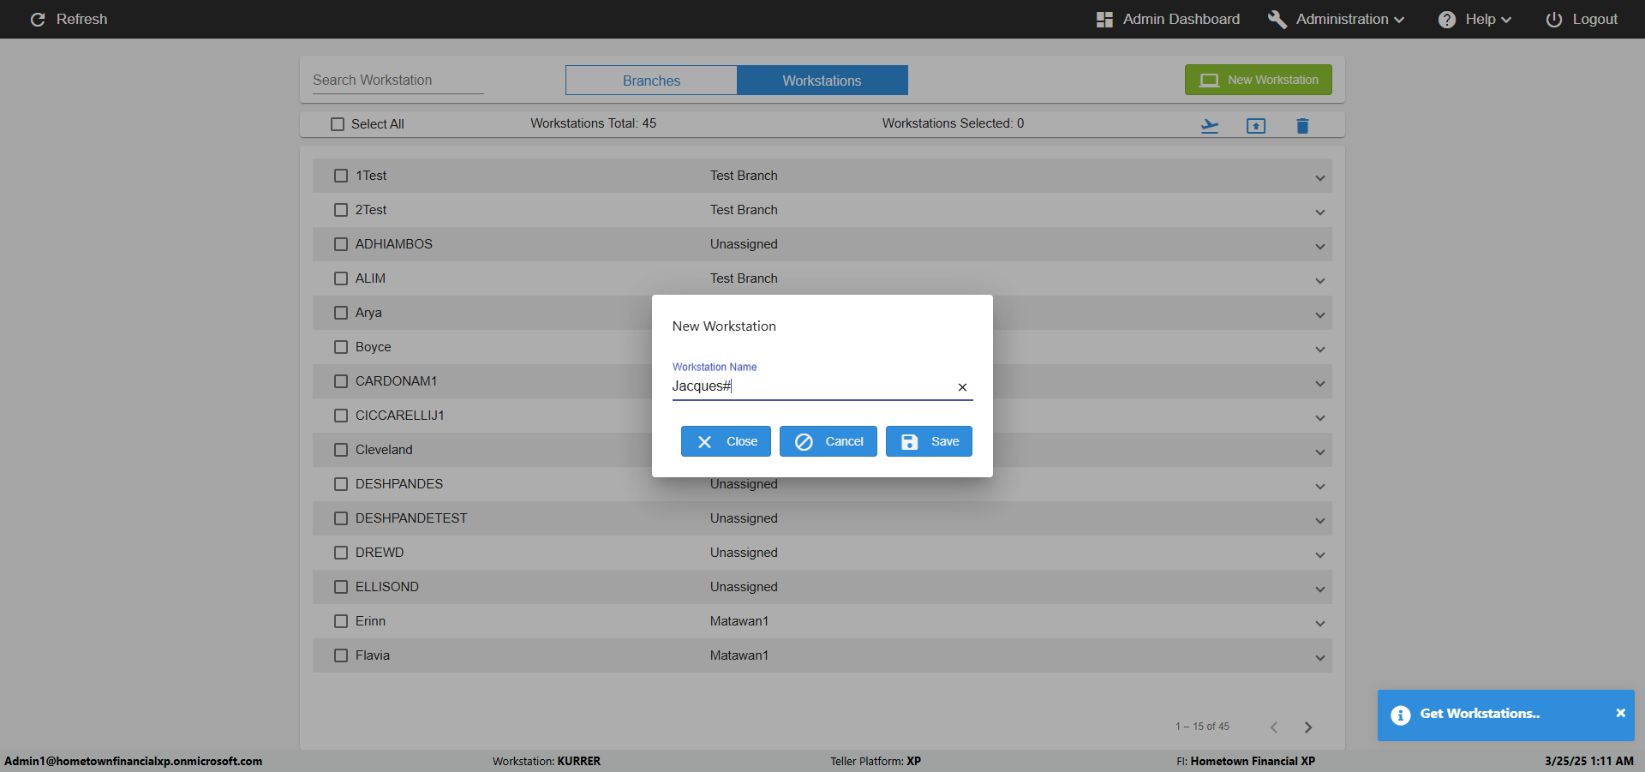This screenshot has height=772, width=1645.
Task: Expand the 1Test row chevron
Action: click(x=1320, y=178)
